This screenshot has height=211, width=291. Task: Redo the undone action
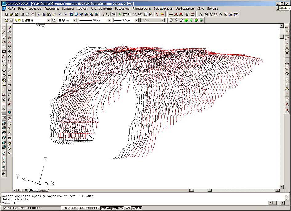[65, 14]
